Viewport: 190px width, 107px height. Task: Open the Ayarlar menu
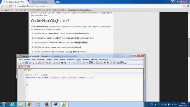click(62, 59)
